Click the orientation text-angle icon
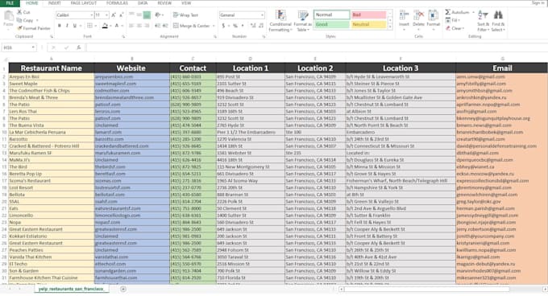 point(158,15)
